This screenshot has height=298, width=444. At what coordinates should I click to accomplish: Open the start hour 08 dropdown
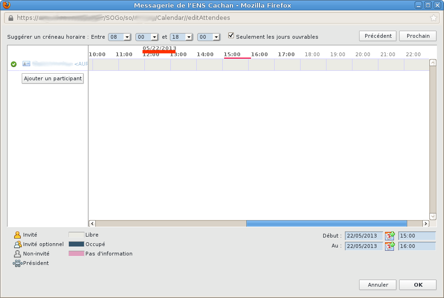[x=119, y=37]
